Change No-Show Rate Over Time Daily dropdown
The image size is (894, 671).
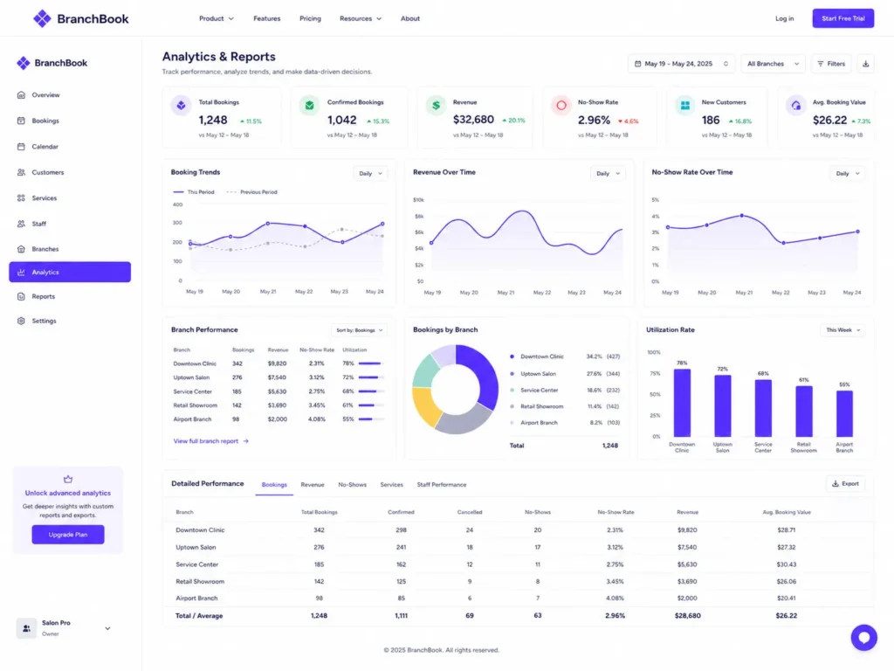tap(847, 174)
